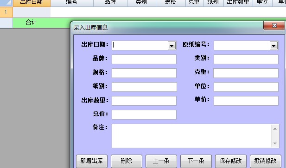Select the 出库日期 column header
Viewport: 286px width, 168px height.
click(32, 3)
